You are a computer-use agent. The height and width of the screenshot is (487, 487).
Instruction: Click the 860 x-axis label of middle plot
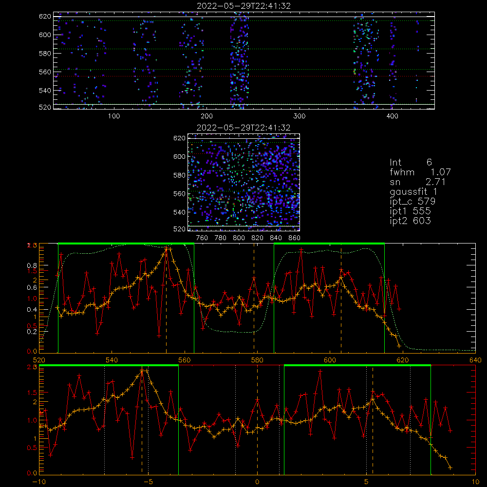coord(295,238)
